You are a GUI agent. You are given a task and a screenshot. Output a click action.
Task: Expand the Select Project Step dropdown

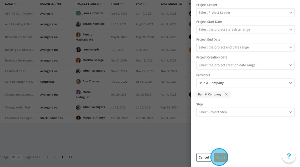pyautogui.click(x=245, y=112)
